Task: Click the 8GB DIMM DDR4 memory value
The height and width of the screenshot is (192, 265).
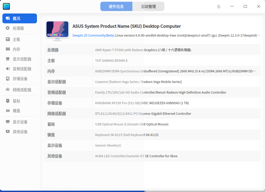Action: click(x=175, y=71)
